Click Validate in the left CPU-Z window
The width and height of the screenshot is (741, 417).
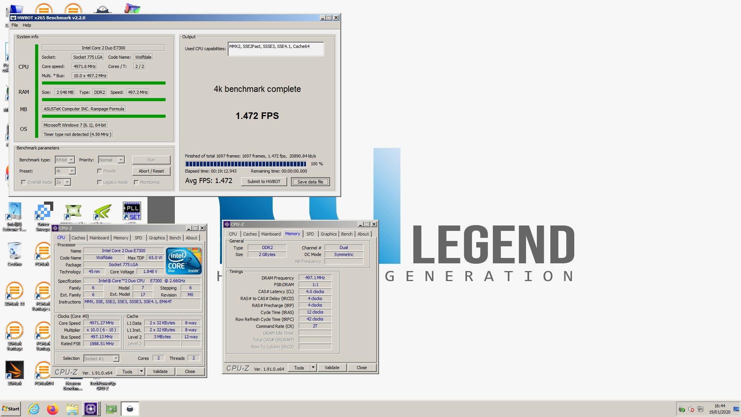tap(160, 371)
